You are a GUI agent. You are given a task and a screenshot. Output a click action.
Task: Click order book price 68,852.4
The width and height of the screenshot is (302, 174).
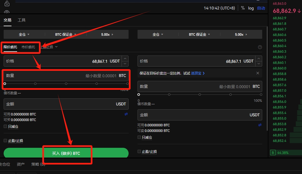click(x=280, y=141)
